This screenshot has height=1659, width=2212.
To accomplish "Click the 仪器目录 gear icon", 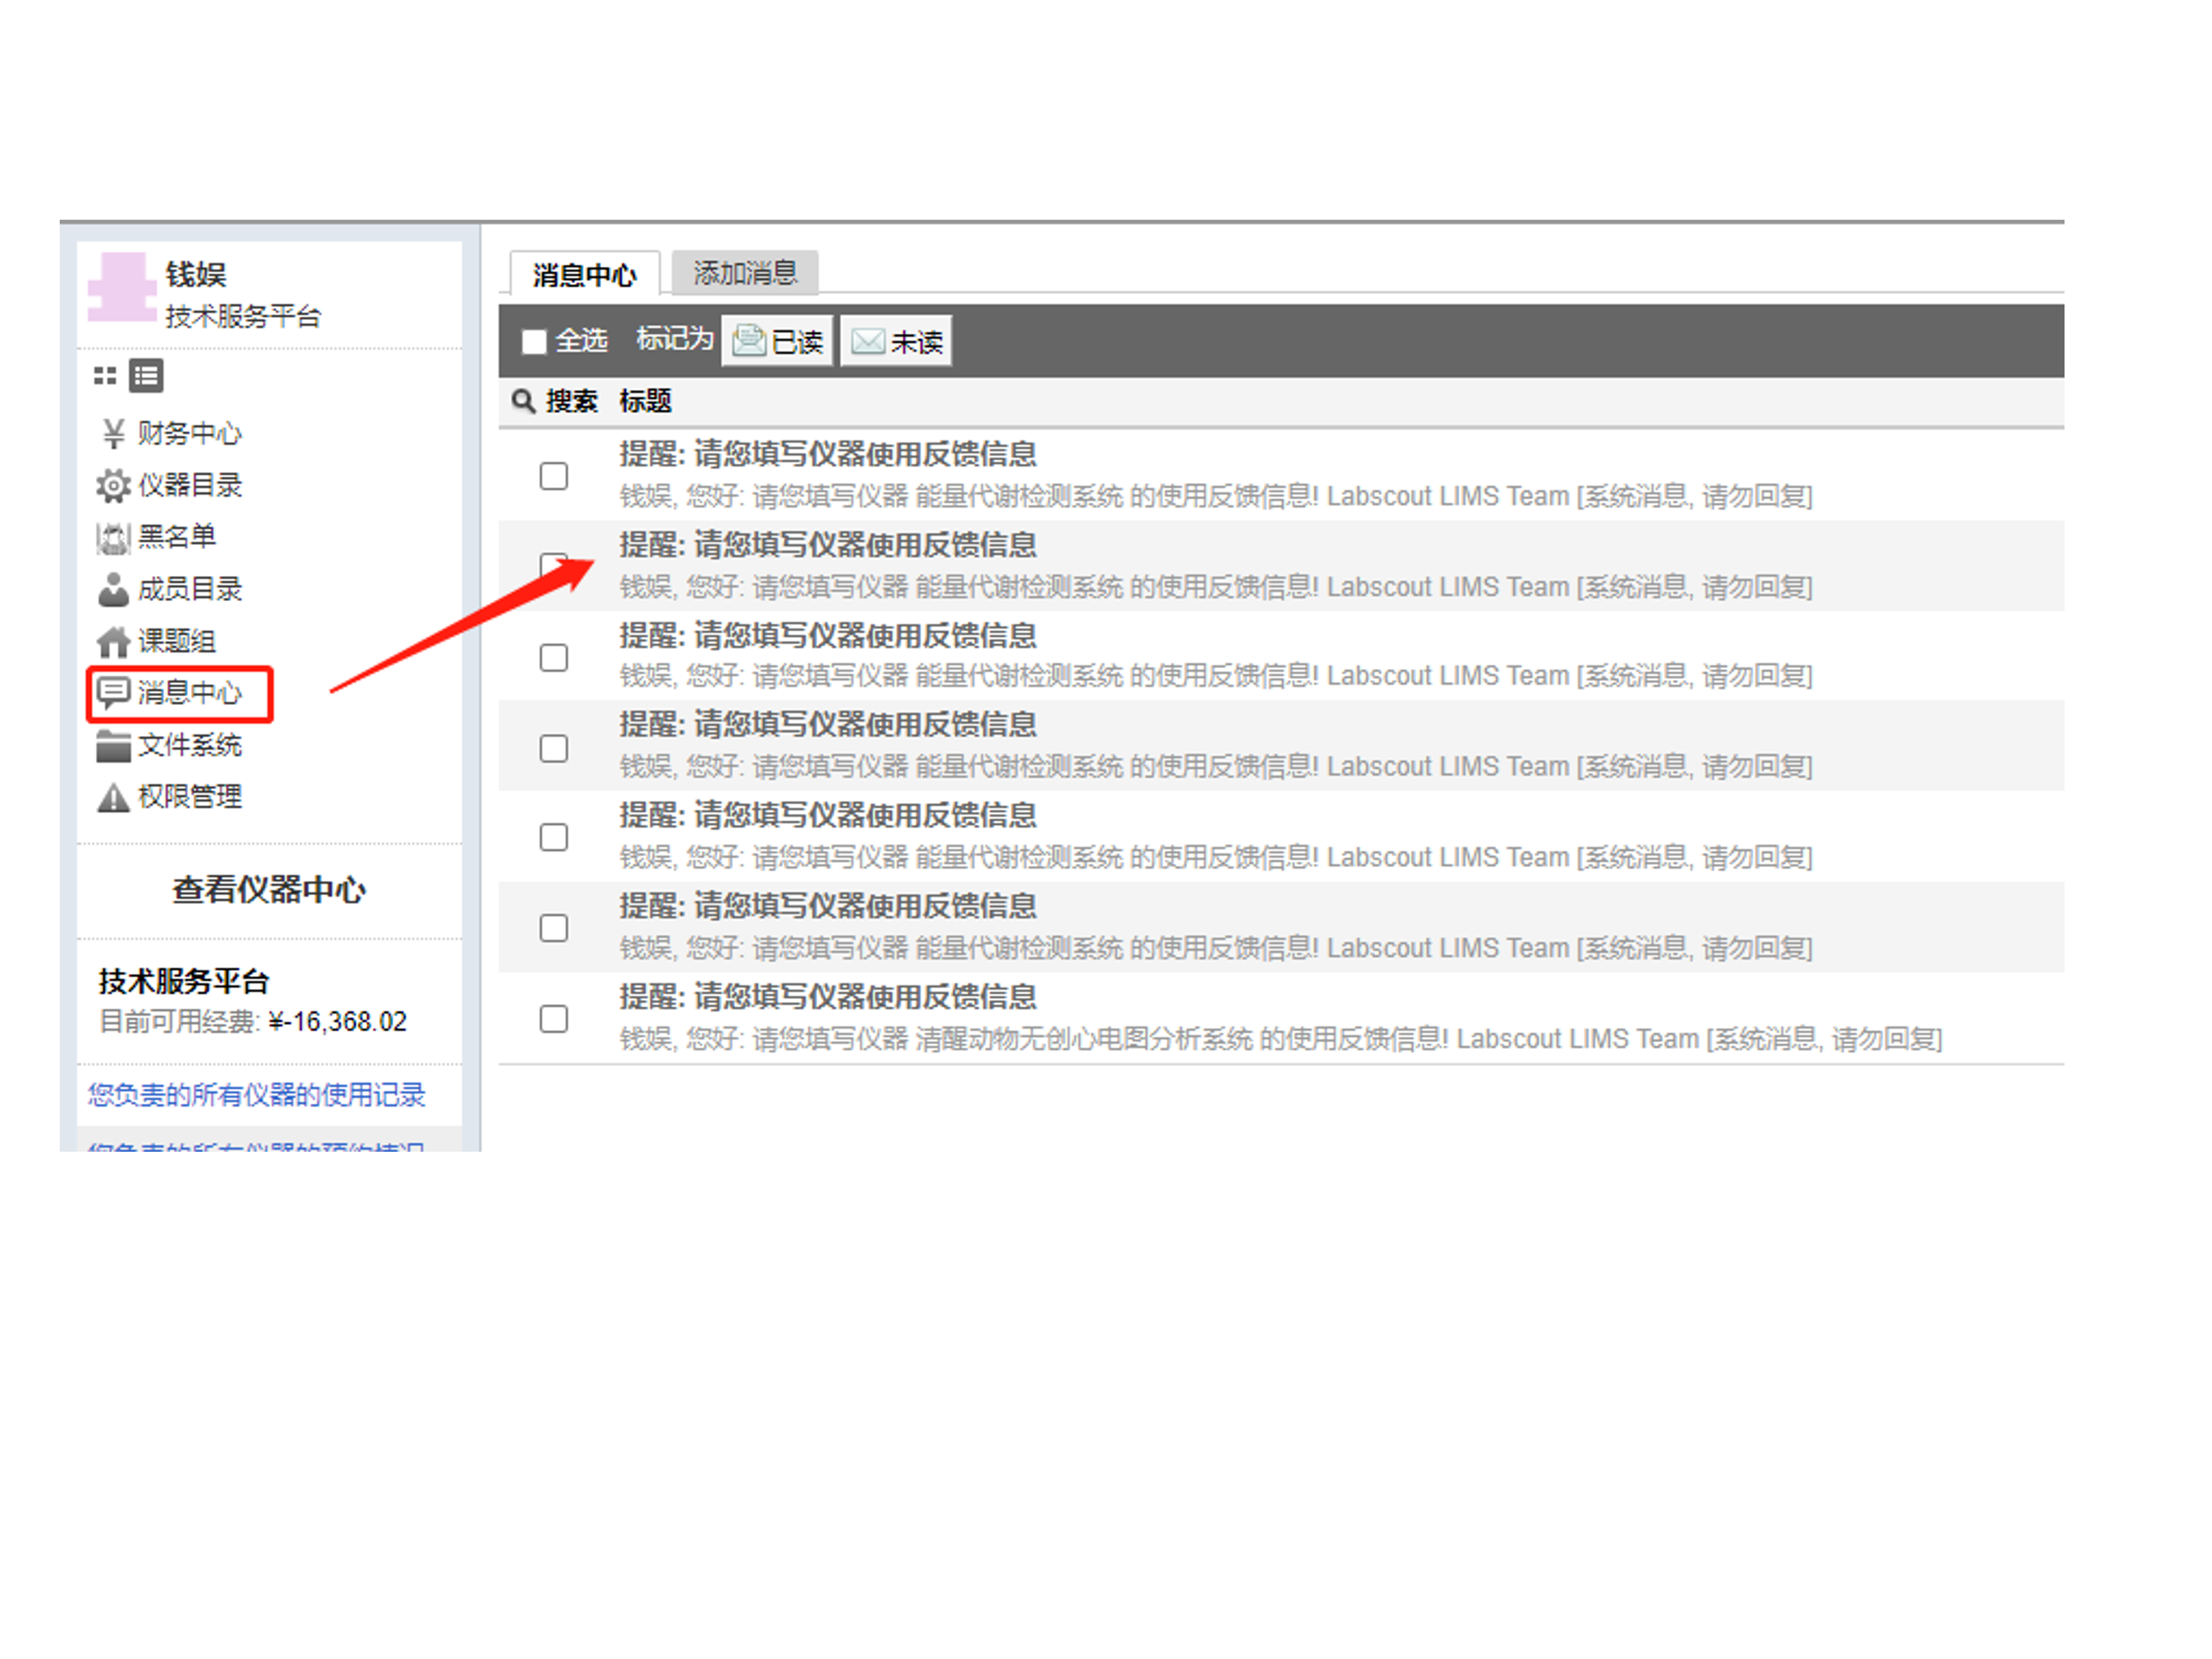I will pos(113,486).
